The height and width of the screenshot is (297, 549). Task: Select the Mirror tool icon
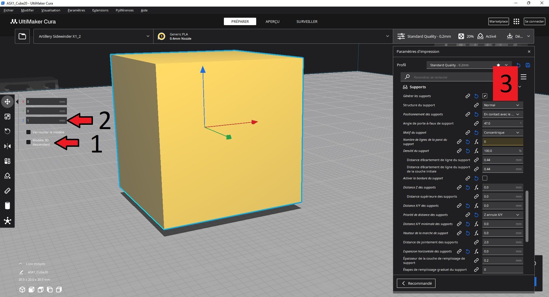pos(7,146)
